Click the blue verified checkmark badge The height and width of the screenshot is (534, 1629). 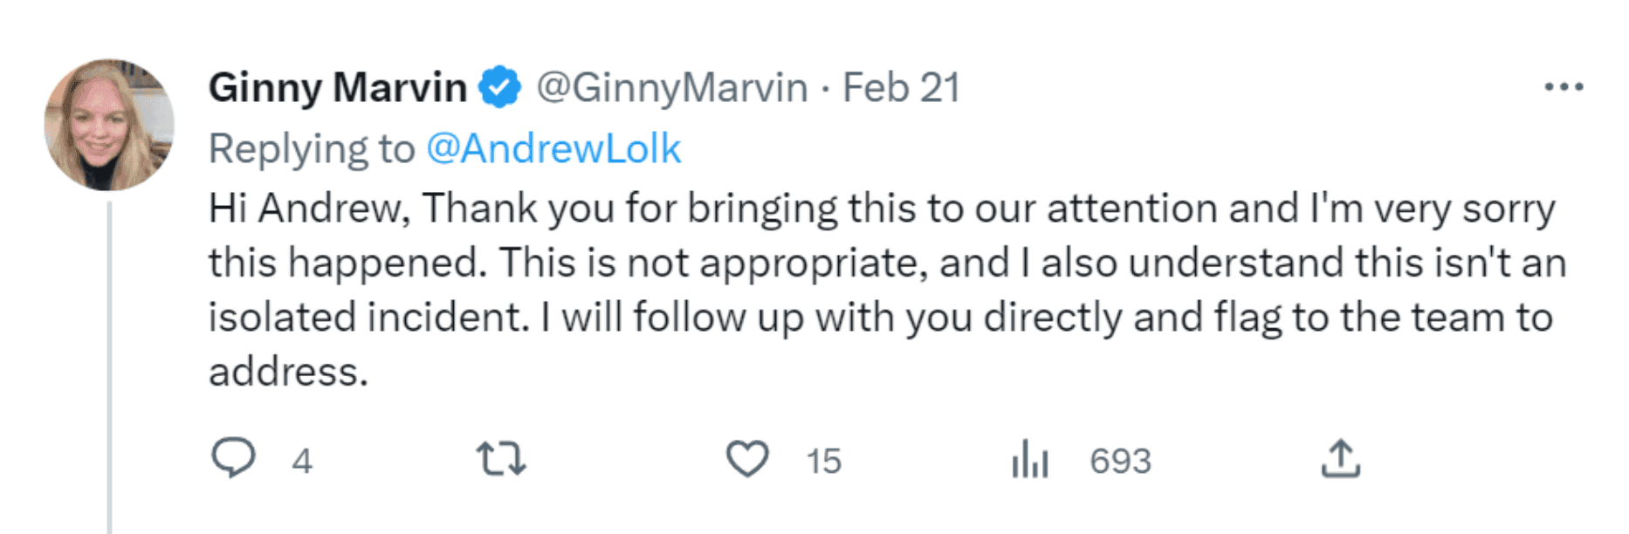click(501, 87)
